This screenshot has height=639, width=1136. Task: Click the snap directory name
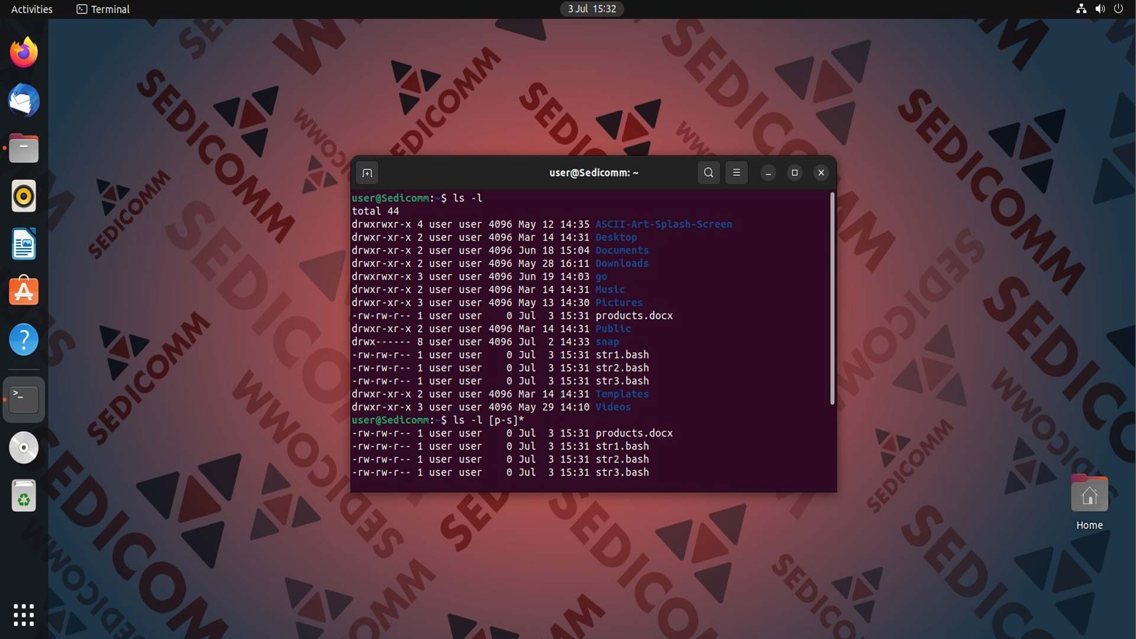pos(607,342)
